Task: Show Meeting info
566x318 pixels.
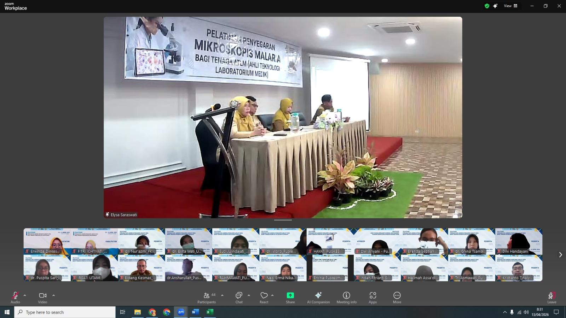Action: [x=346, y=298]
